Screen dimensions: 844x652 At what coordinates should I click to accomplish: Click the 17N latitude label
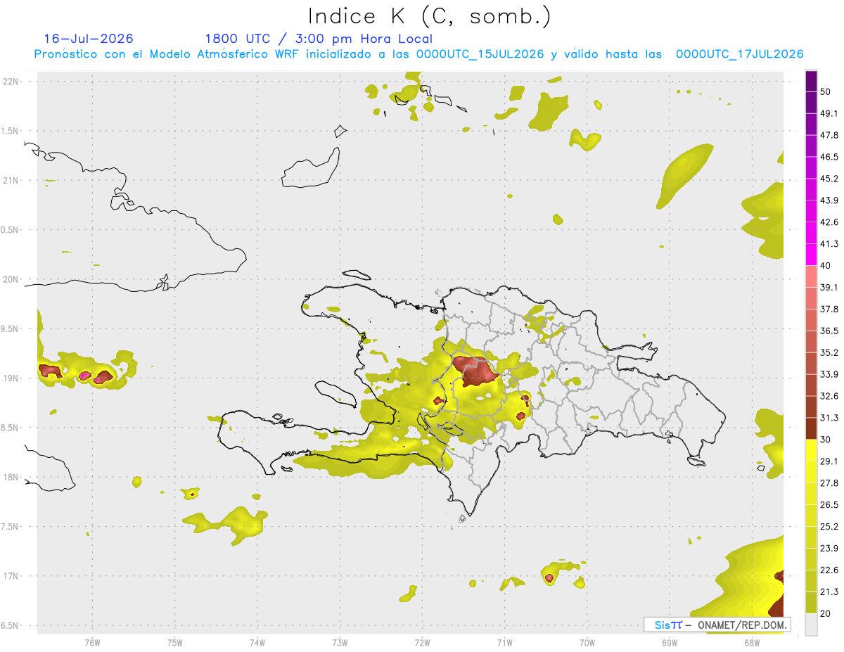11,576
